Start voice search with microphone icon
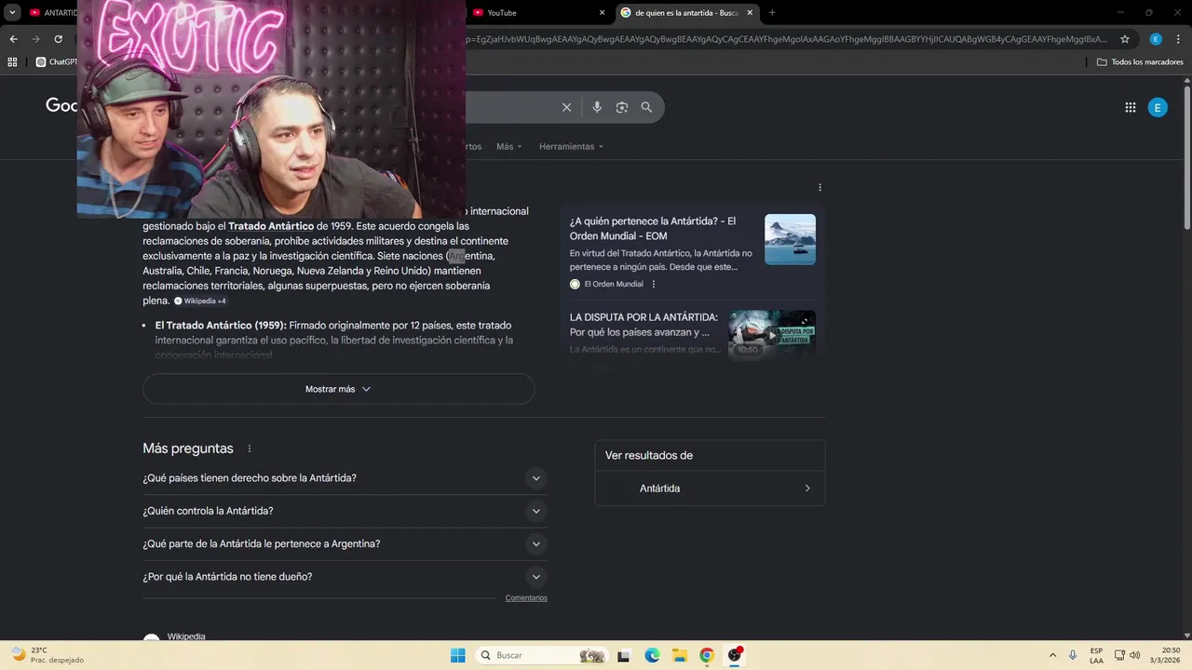 click(597, 107)
